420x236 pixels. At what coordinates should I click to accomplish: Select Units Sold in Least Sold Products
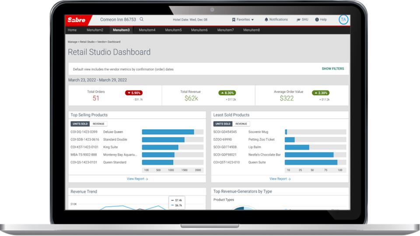click(222, 124)
